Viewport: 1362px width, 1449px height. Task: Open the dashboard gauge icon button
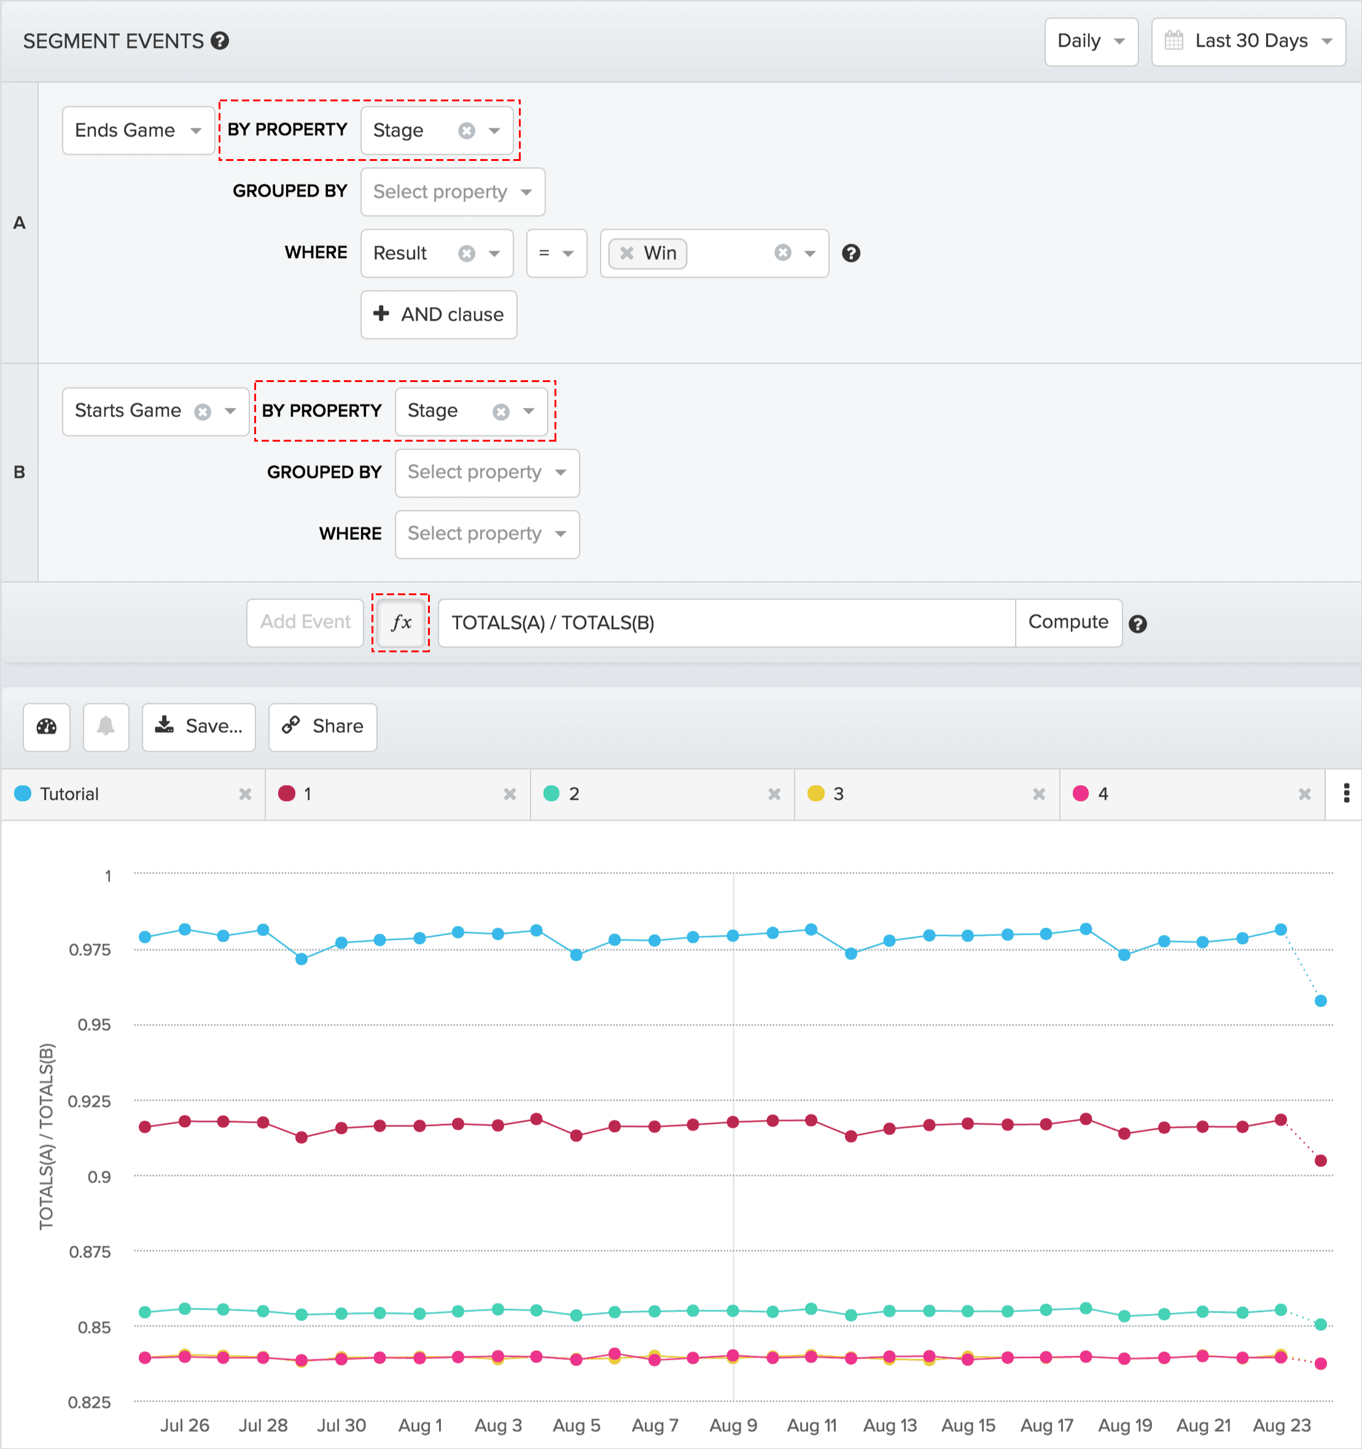pyautogui.click(x=47, y=727)
